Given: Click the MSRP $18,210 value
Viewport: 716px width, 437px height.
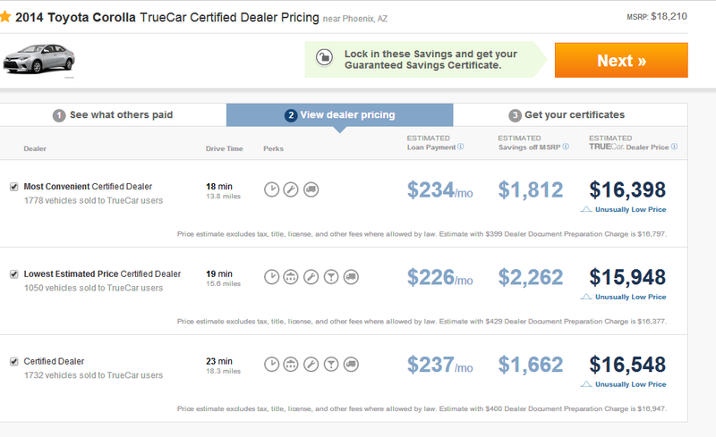Looking at the screenshot, I should click(x=669, y=16).
